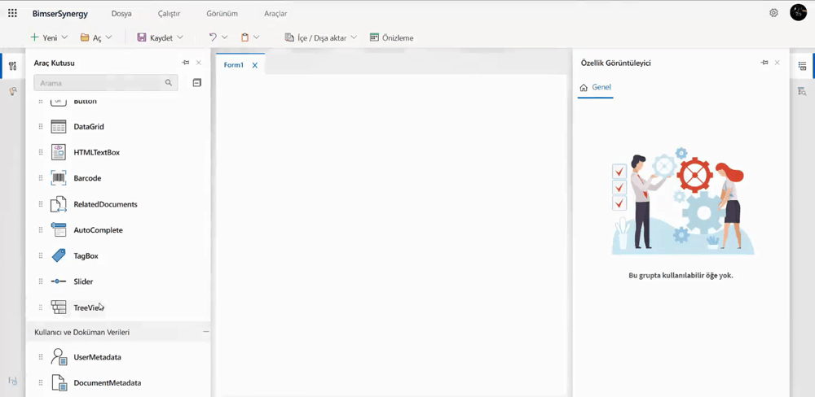This screenshot has width=815, height=397.
Task: Pin the Özellik Görüntüleyici panel
Action: [764, 63]
